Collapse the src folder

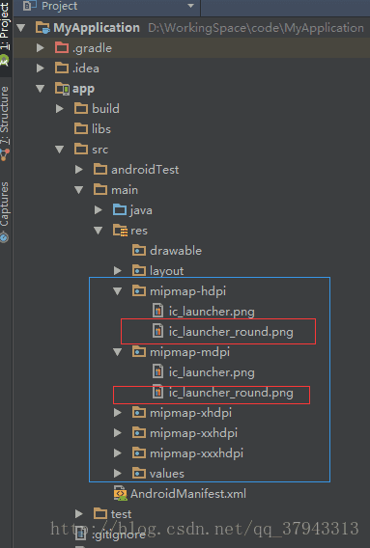click(60, 150)
